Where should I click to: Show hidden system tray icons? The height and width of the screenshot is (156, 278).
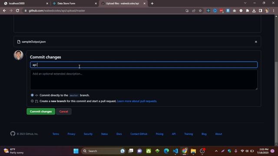click(216, 151)
